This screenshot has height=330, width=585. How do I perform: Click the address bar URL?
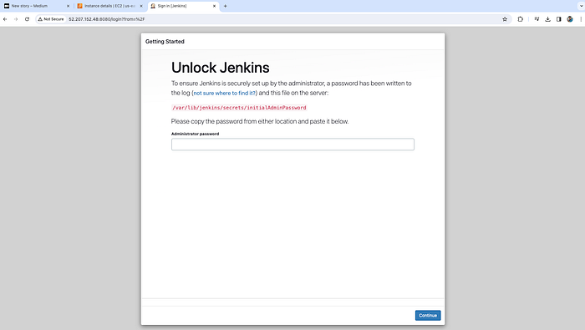coord(107,19)
